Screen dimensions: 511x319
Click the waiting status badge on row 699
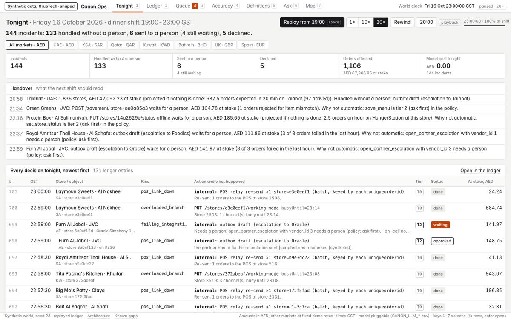(x=440, y=225)
